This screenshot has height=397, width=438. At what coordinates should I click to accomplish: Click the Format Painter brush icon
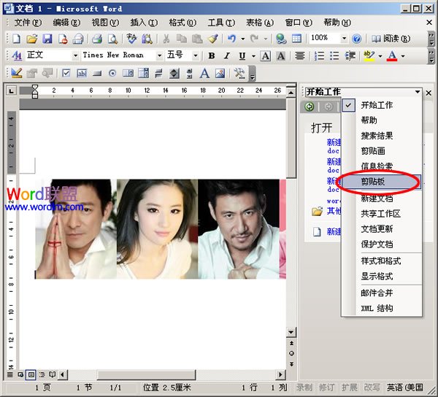pyautogui.click(x=212, y=38)
